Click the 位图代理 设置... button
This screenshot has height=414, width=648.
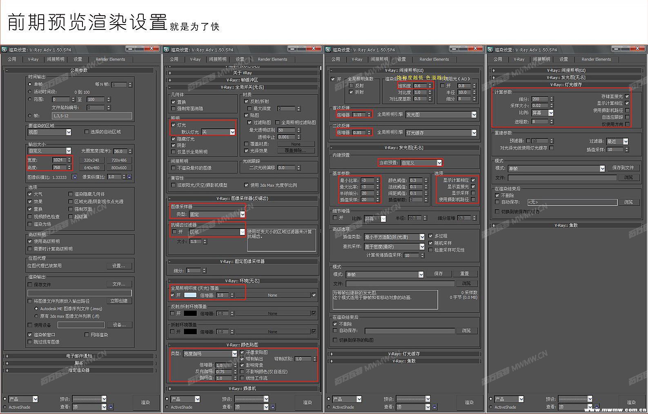click(x=119, y=266)
